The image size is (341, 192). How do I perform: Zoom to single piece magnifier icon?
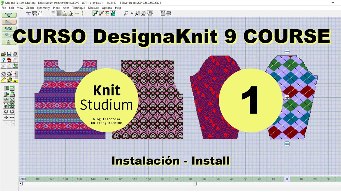(x=137, y=13)
